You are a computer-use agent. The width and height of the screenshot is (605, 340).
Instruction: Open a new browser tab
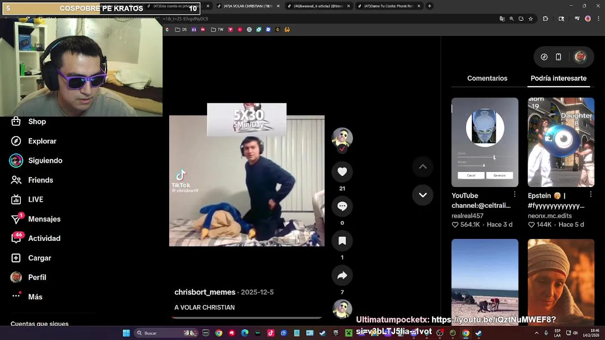[x=429, y=6]
